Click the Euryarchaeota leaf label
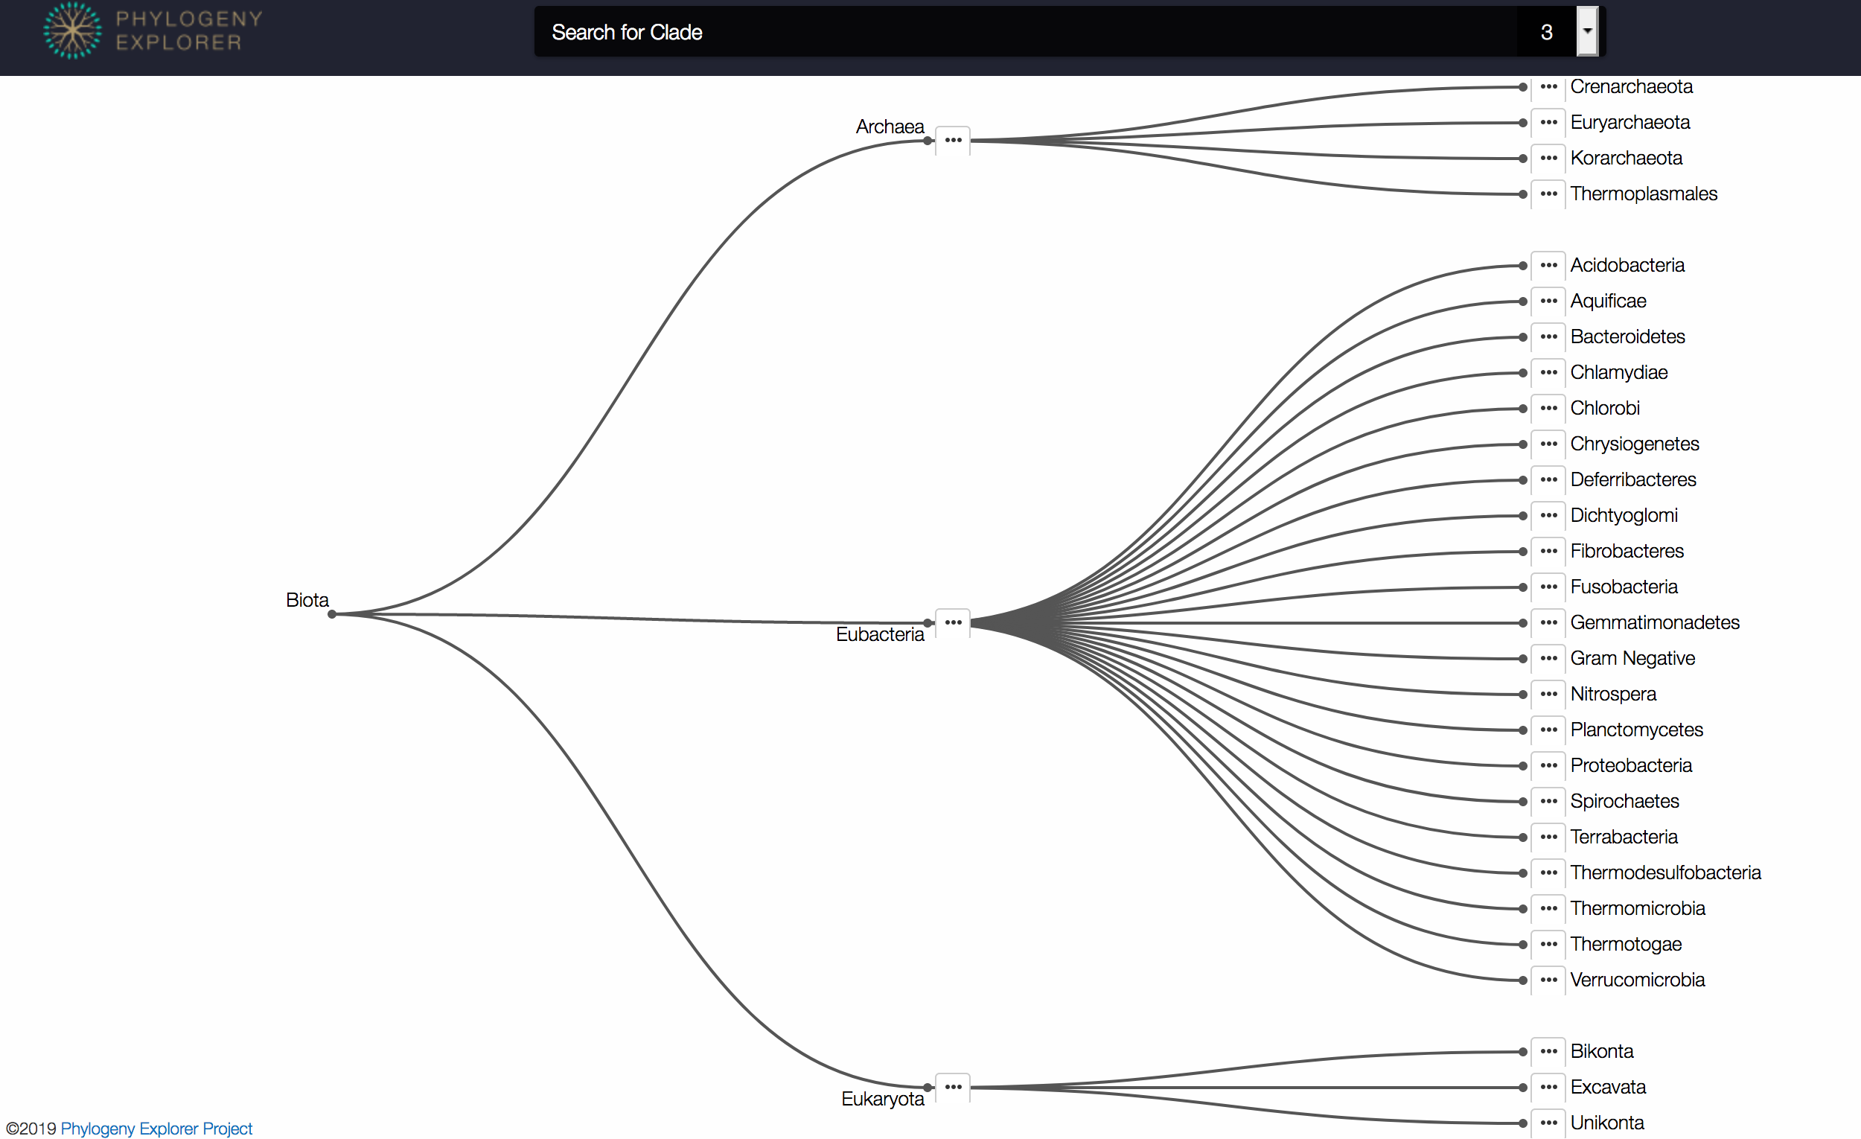The image size is (1861, 1139). point(1630,122)
